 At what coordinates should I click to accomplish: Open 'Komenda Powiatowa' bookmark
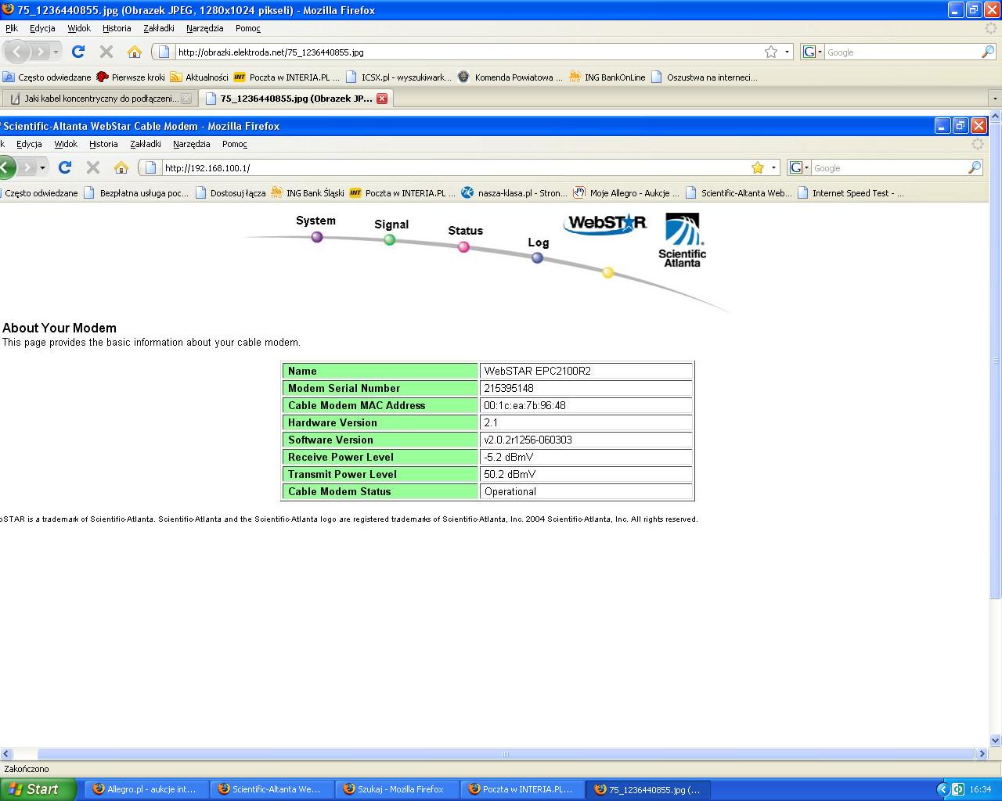510,77
